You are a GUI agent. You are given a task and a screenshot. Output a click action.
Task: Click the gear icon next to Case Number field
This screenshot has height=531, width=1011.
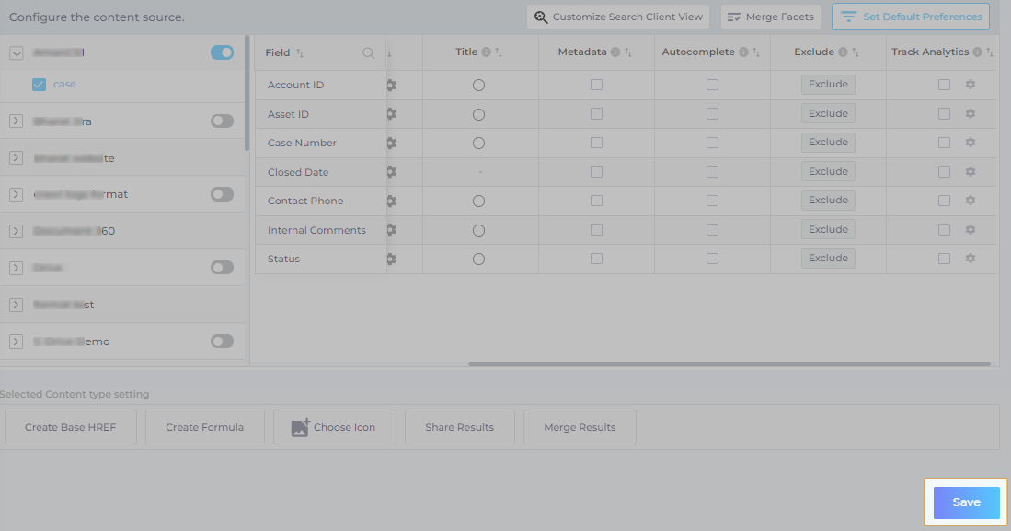391,143
